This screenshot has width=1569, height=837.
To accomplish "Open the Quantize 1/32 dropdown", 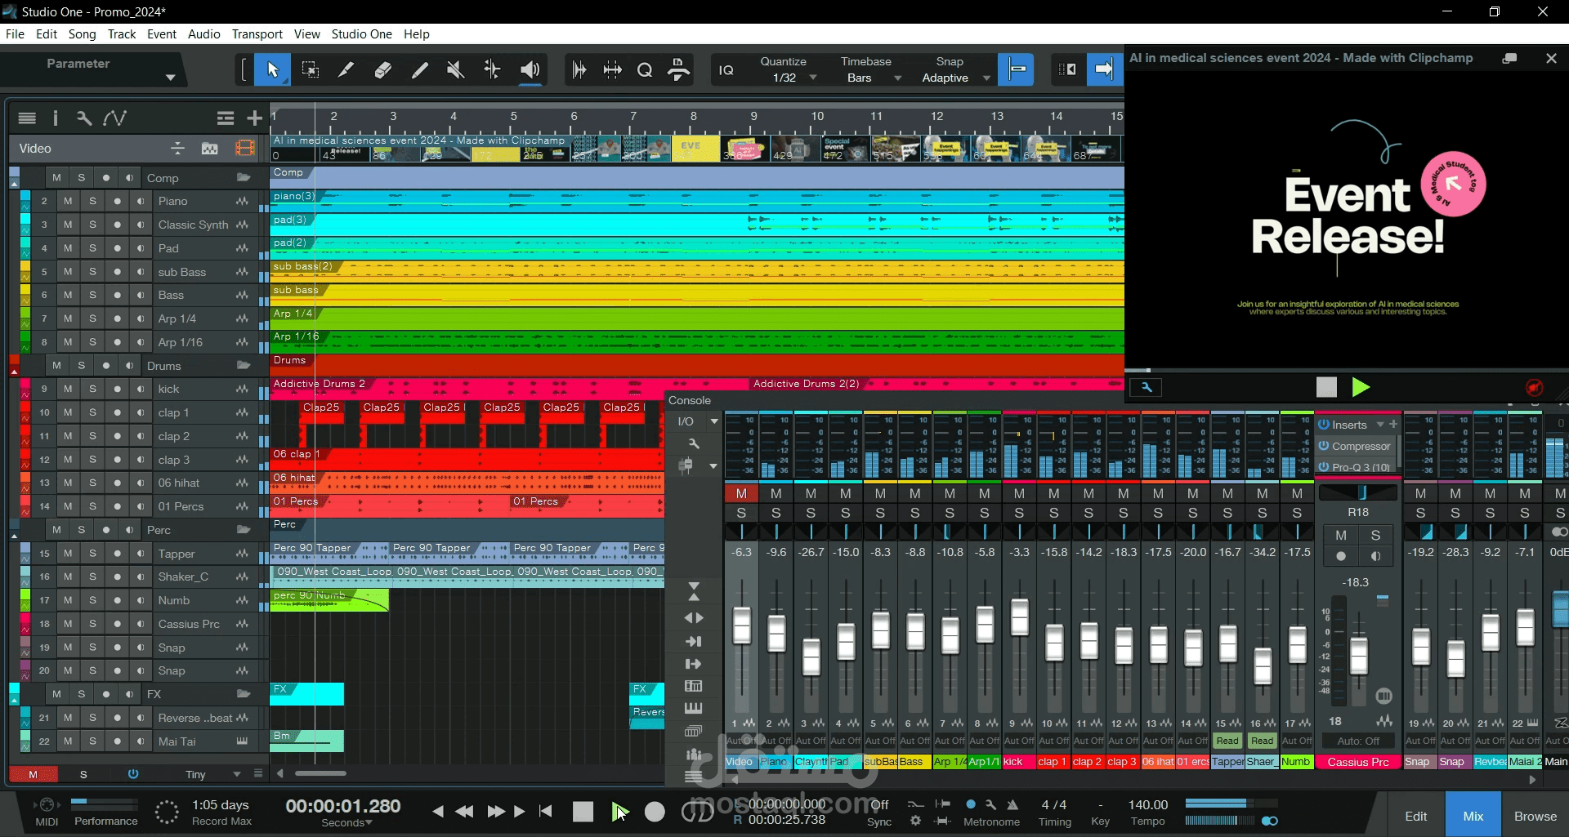I will click(x=813, y=78).
